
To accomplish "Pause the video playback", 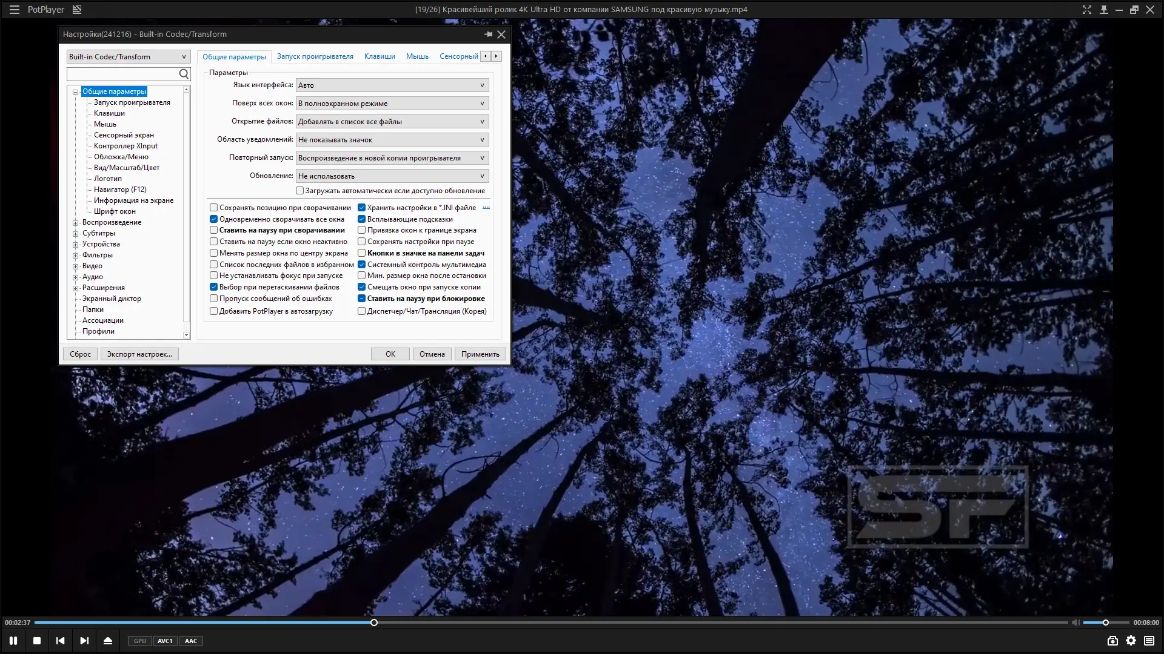I will click(13, 641).
